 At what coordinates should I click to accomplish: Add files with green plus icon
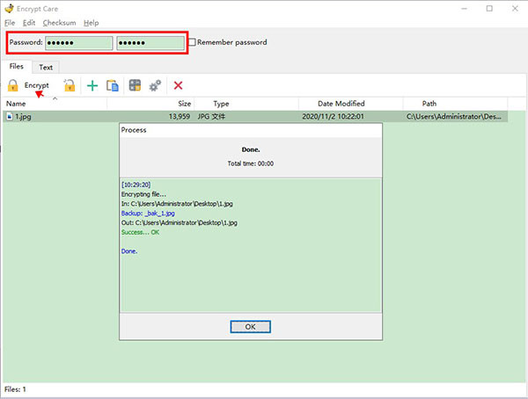(92, 85)
